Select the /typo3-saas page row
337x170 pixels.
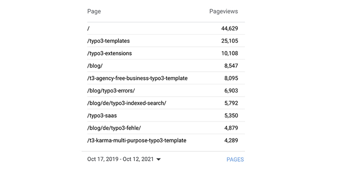(166, 116)
